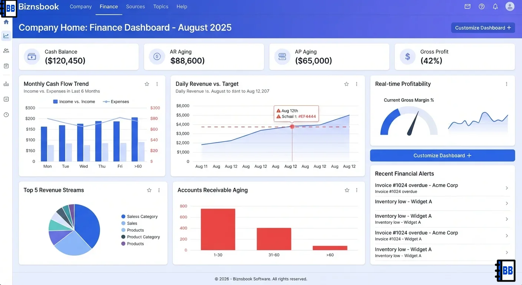Viewport: 522px width, 285px height.
Task: Select the line chart analytics sidebar icon
Action: point(6,36)
